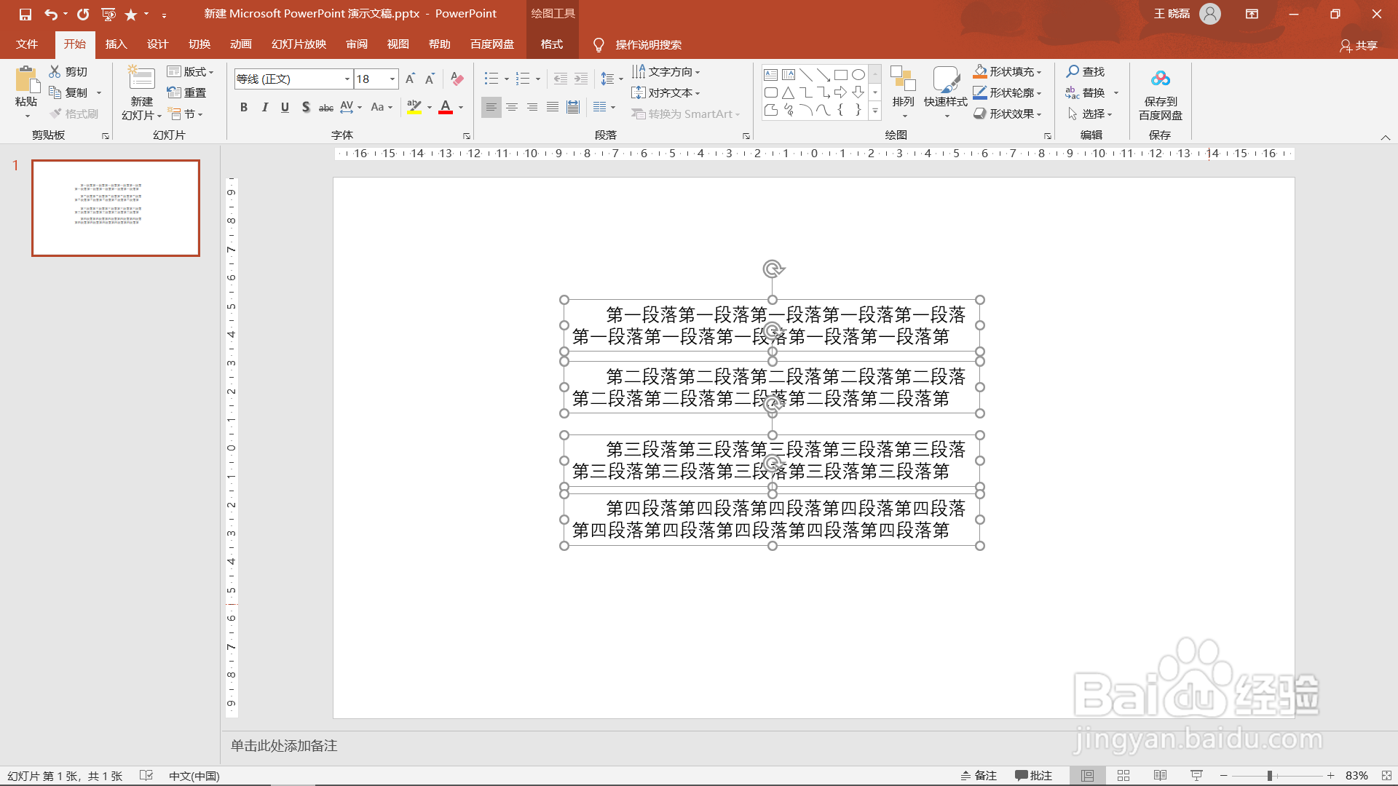This screenshot has height=786, width=1398.
Task: Click the Copy (复制) icon
Action: [55, 92]
